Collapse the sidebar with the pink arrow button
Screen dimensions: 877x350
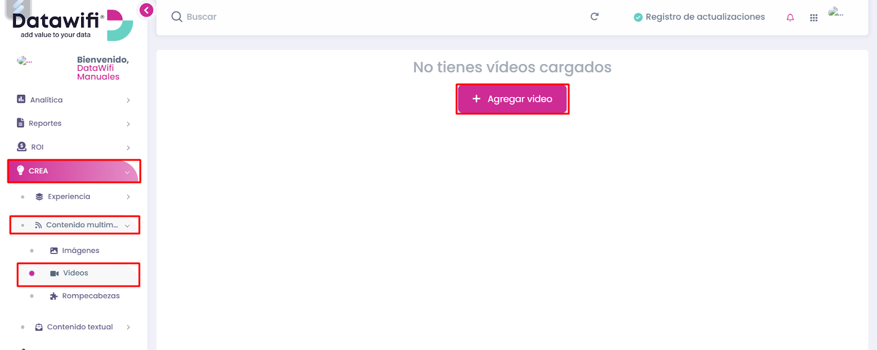[146, 10]
